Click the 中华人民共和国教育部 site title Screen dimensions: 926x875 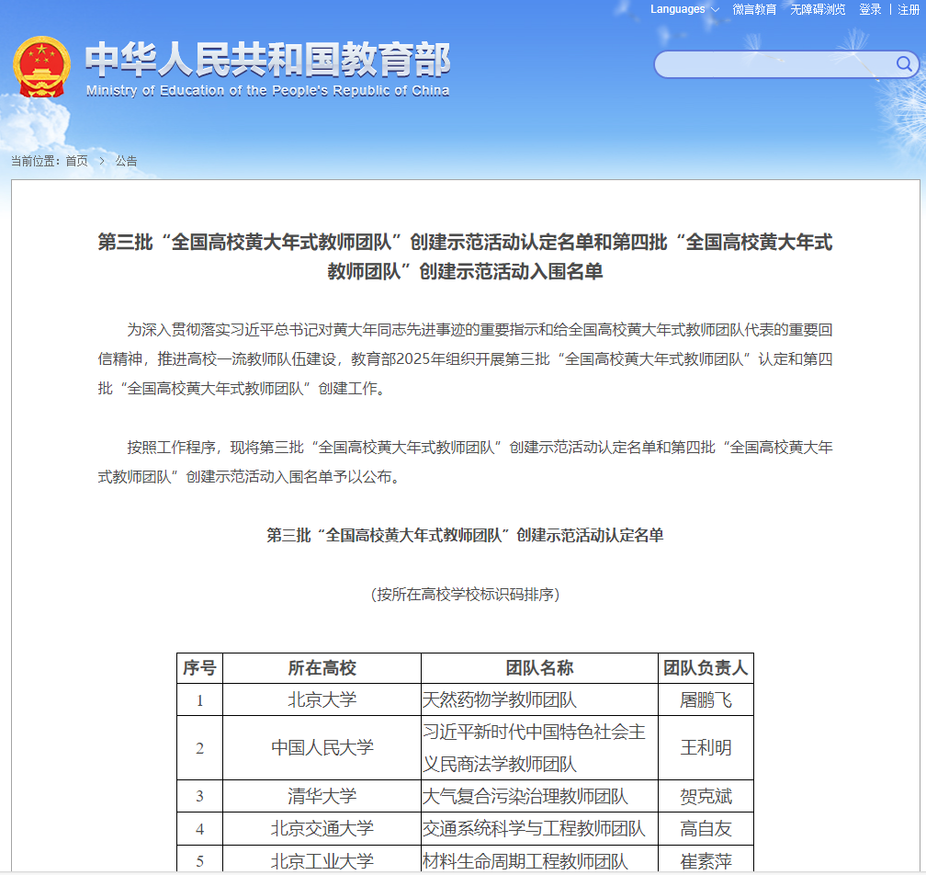click(x=267, y=61)
